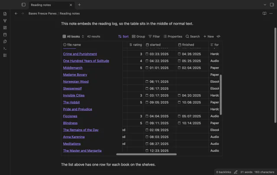
Task: Expand the All books view selector
Action: click(73, 36)
